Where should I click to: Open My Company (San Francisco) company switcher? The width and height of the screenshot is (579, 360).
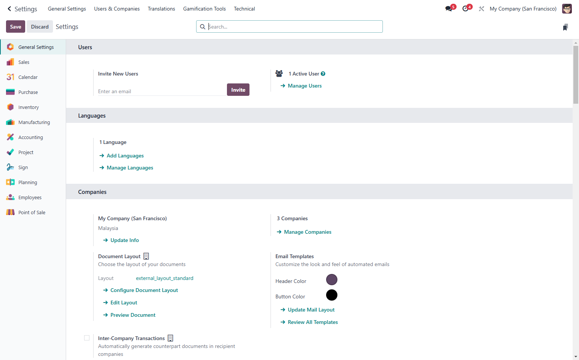coord(523,9)
